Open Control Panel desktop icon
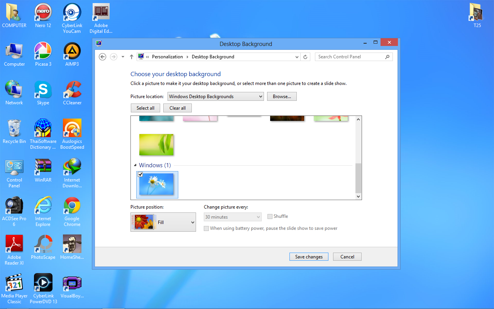 coord(14,173)
